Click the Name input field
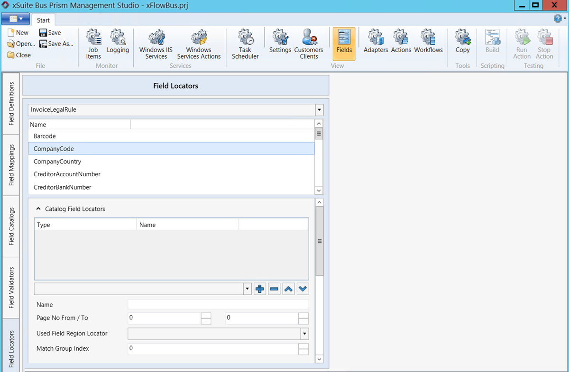Image resolution: width=569 pixels, height=372 pixels. click(218, 304)
